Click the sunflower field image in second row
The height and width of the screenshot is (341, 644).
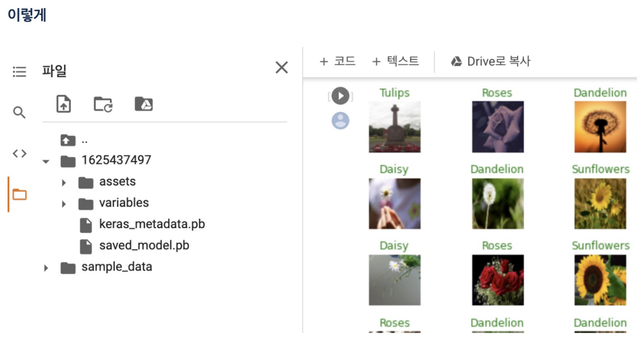[x=601, y=204]
